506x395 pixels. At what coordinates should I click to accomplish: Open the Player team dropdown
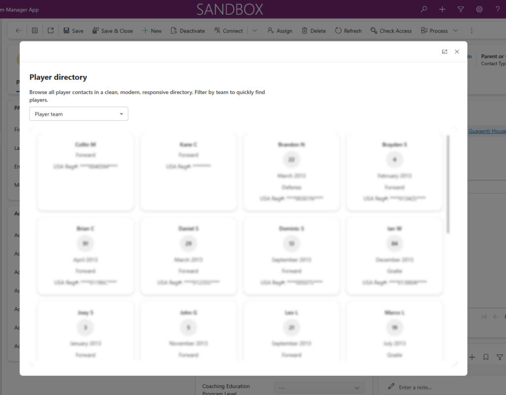[x=79, y=114]
